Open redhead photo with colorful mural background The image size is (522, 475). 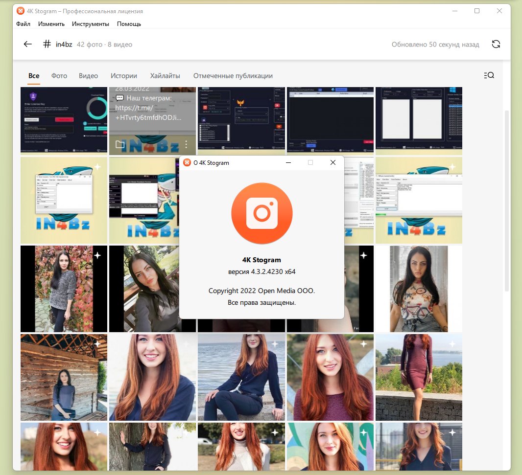330,447
